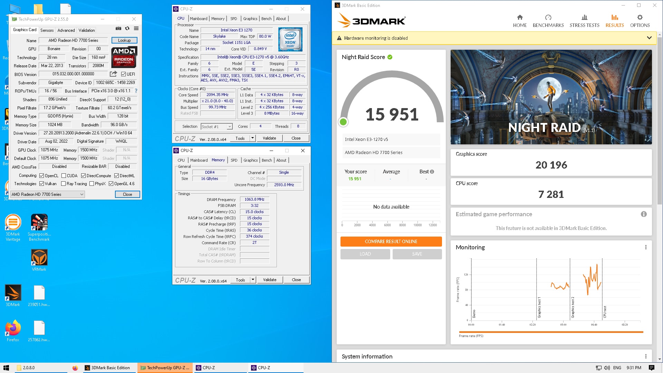Toggle the CUDA checkbox
The height and width of the screenshot is (373, 663).
64,176
